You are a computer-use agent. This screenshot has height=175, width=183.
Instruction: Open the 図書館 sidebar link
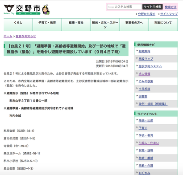143,97
